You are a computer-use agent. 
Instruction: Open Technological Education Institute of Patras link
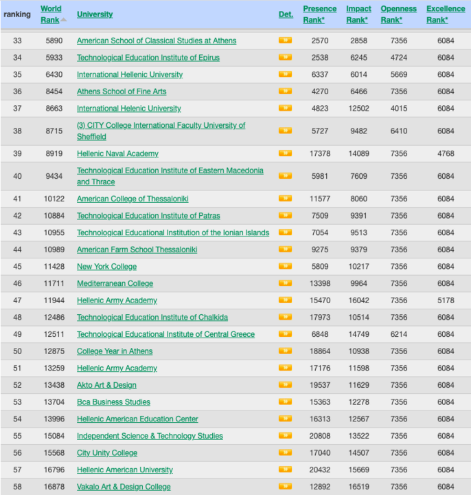point(148,216)
